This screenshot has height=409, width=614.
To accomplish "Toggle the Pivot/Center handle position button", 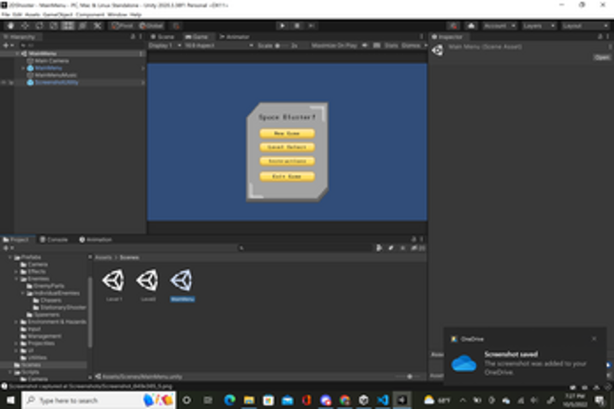I will pos(123,26).
